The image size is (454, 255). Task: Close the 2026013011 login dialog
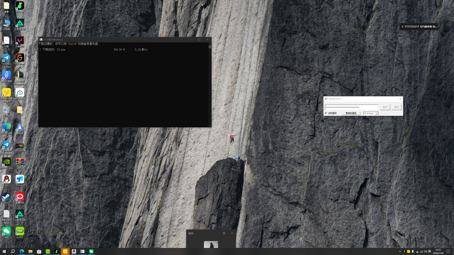[x=400, y=99]
